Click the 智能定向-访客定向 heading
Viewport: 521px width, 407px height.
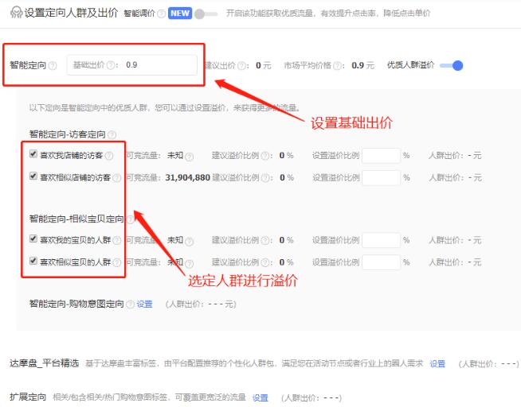pyautogui.click(x=68, y=134)
